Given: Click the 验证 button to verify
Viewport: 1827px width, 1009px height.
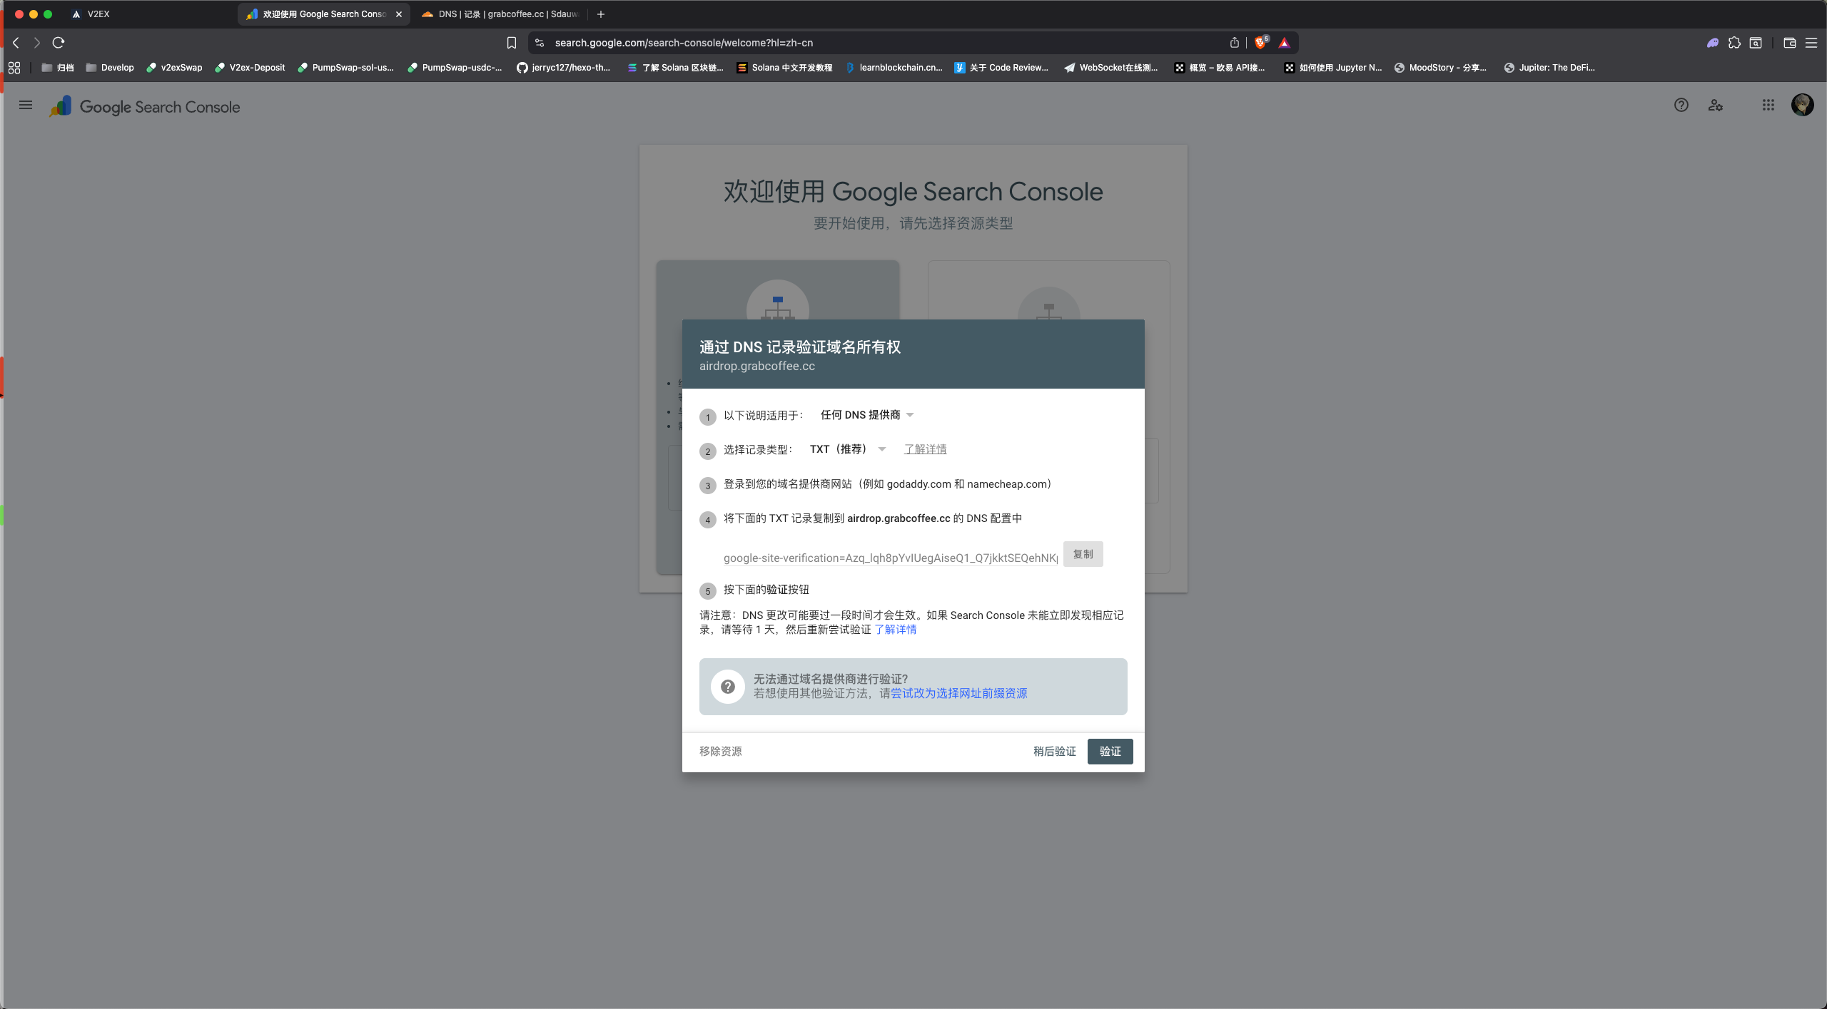Looking at the screenshot, I should [x=1109, y=751].
